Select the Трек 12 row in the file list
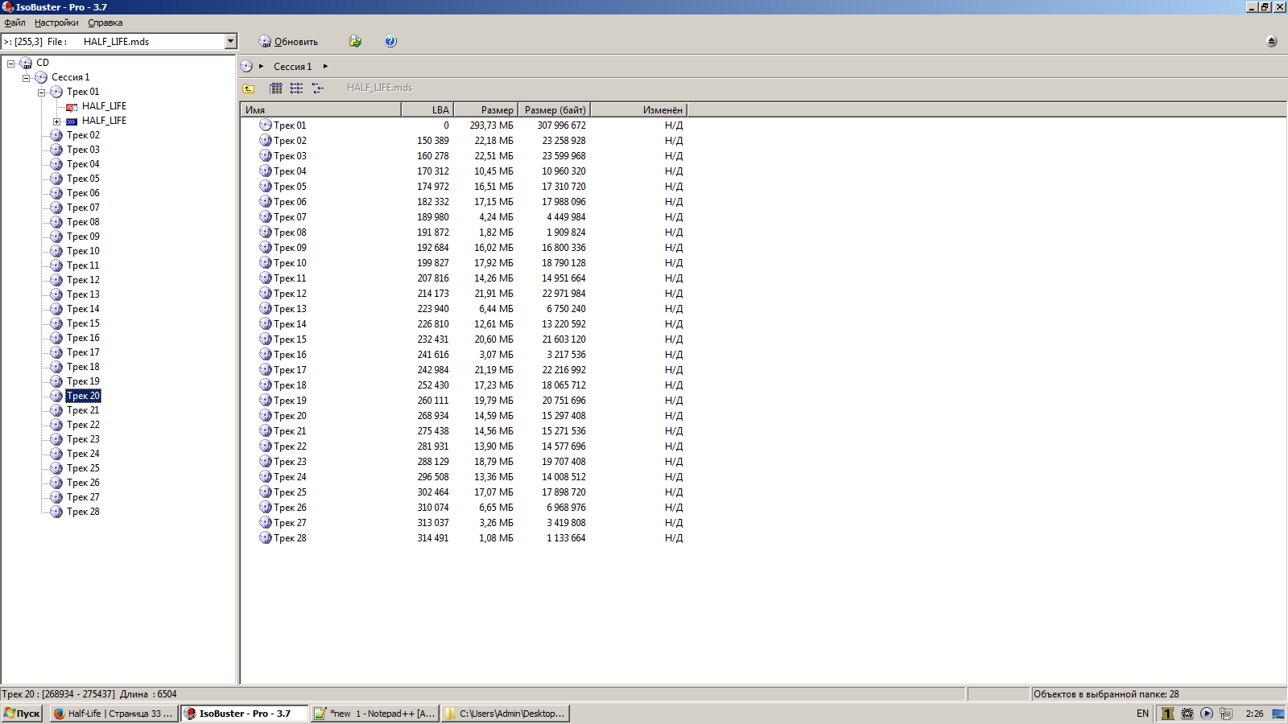 click(x=463, y=294)
